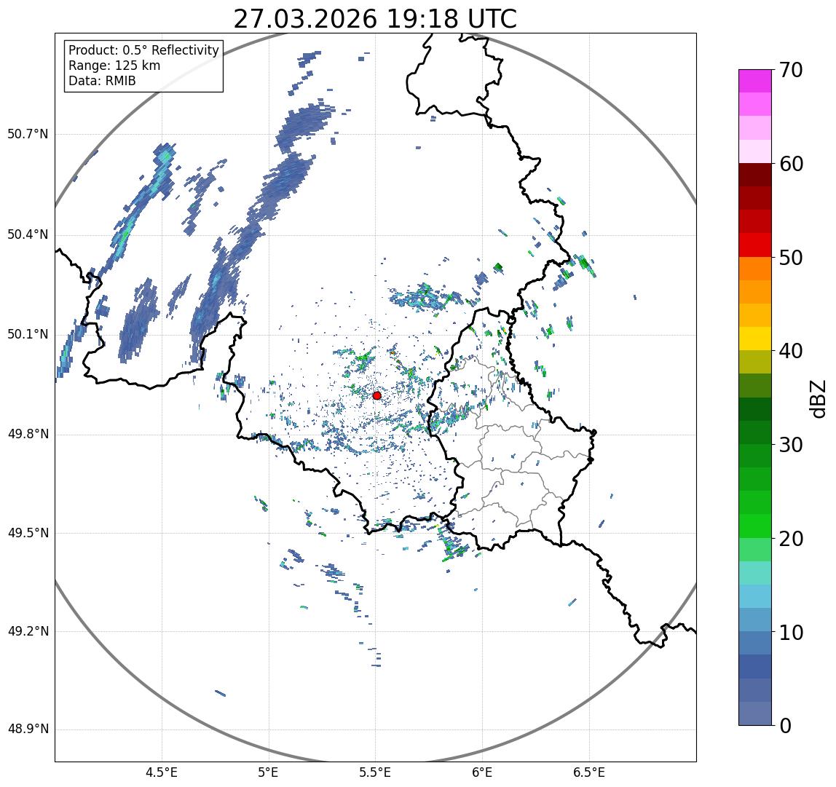Click the colorbar 70 tick label

pos(791,70)
